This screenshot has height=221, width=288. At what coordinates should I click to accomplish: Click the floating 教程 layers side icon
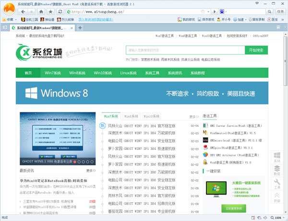coord(277,170)
